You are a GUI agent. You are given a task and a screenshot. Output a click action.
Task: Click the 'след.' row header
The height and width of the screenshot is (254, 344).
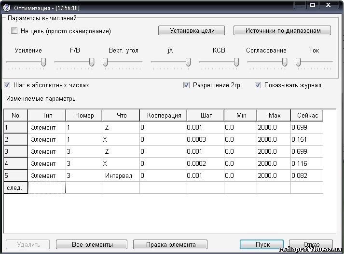click(x=16, y=187)
